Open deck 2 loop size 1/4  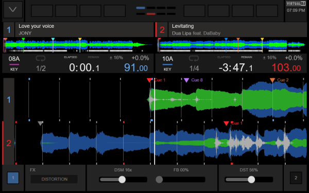point(194,68)
